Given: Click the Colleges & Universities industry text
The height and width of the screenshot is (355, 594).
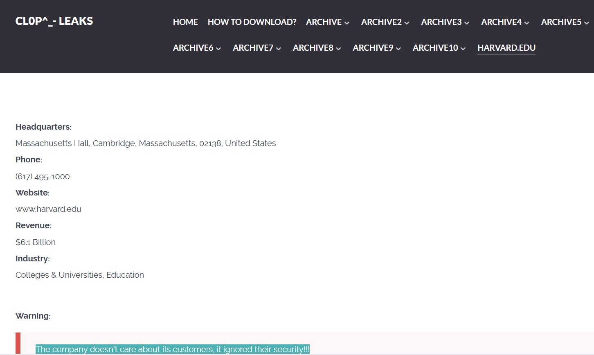Looking at the screenshot, I should click(79, 275).
